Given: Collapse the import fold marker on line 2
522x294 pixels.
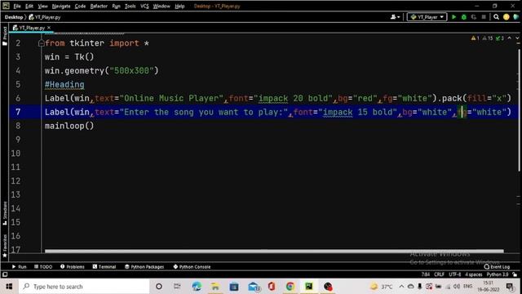Looking at the screenshot, I should 41,43.
